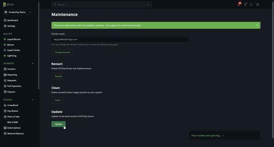Click the "/" shortcut hint in search

point(148,4)
